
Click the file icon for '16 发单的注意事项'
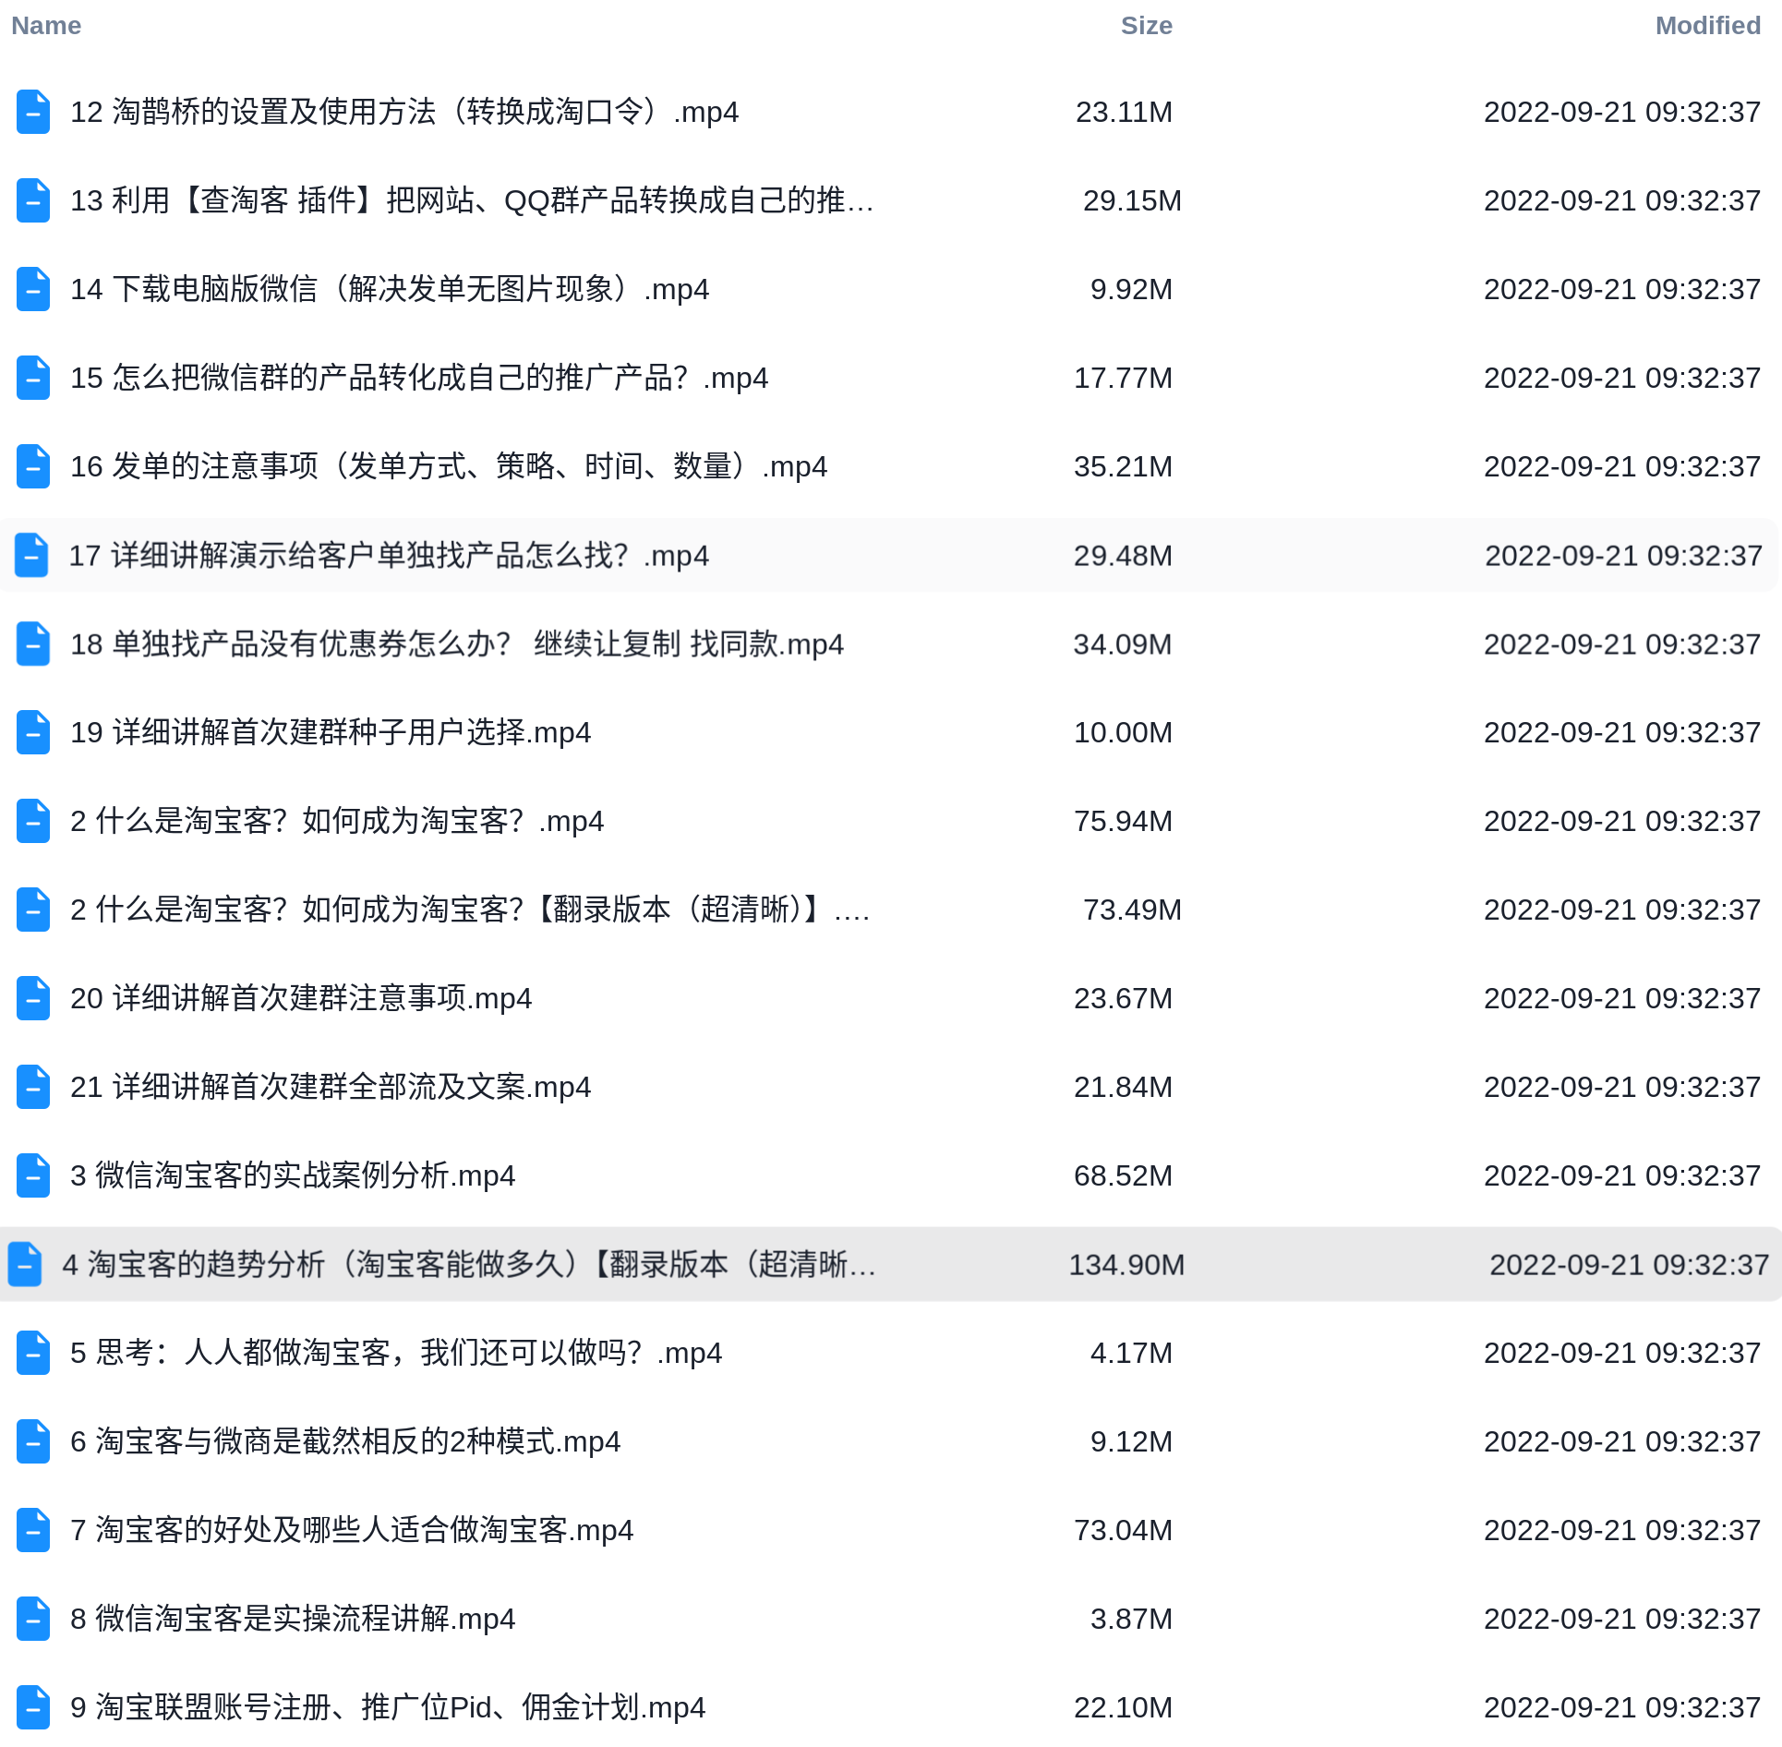pos(33,466)
